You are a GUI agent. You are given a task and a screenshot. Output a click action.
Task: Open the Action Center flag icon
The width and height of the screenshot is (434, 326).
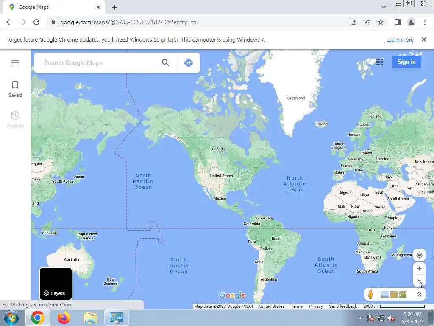pos(371,318)
